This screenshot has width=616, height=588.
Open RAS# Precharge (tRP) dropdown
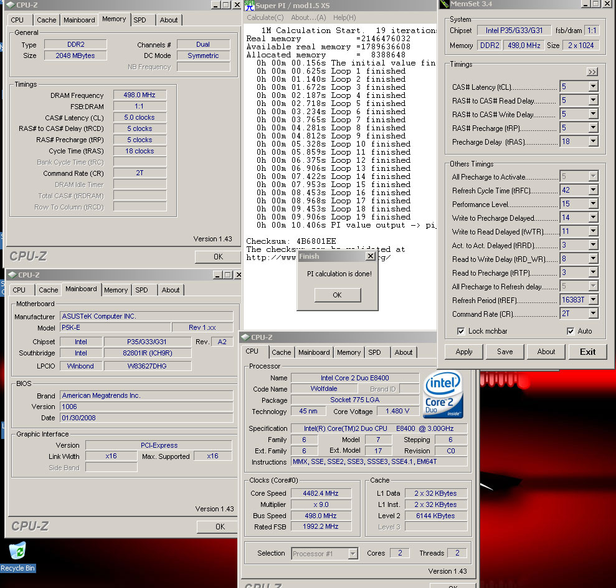[x=593, y=128]
